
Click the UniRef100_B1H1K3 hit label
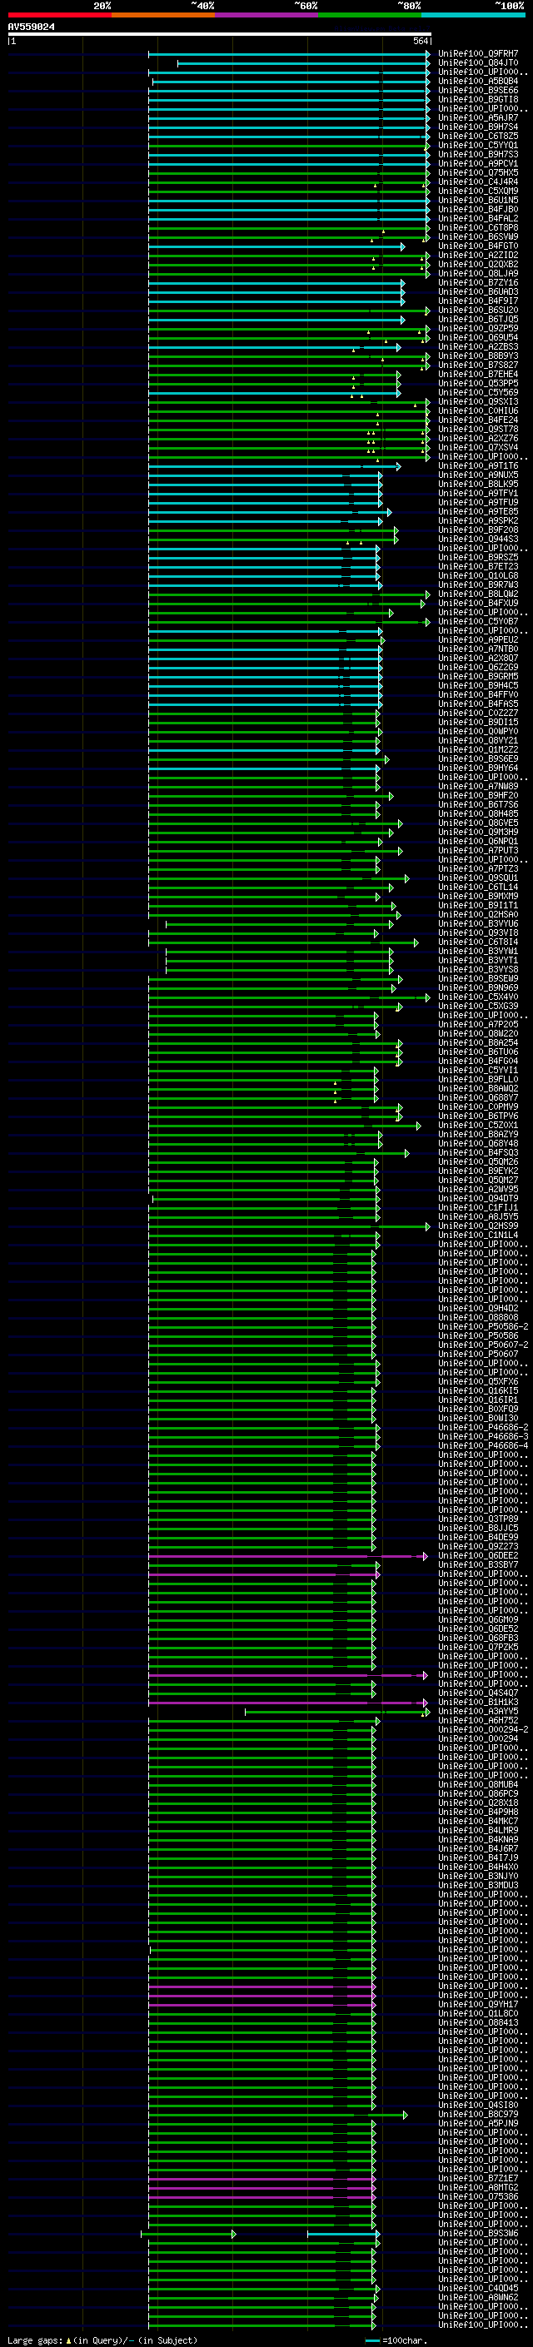pyautogui.click(x=477, y=1702)
